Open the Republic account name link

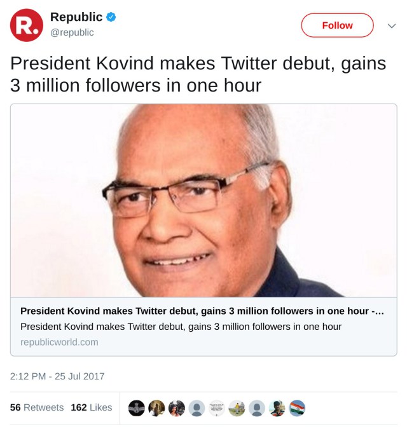[x=76, y=18]
